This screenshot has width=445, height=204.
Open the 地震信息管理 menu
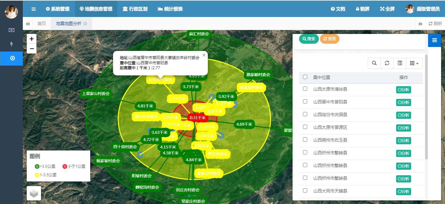click(x=96, y=9)
